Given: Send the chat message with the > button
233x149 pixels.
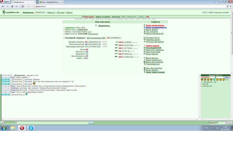Looking at the screenshot, I should [91, 122].
